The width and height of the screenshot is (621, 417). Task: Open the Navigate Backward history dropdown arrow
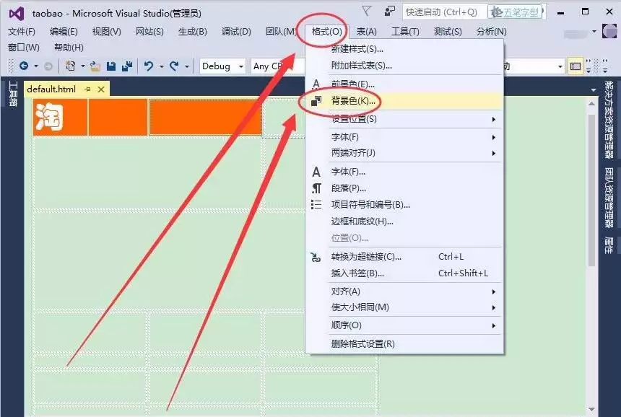[x=36, y=66]
